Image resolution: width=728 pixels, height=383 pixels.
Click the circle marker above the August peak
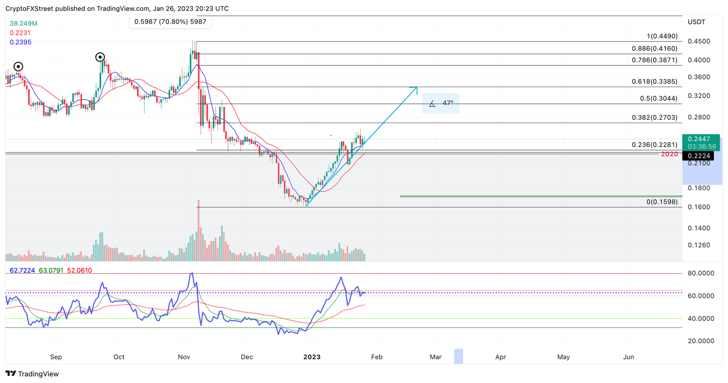click(18, 67)
